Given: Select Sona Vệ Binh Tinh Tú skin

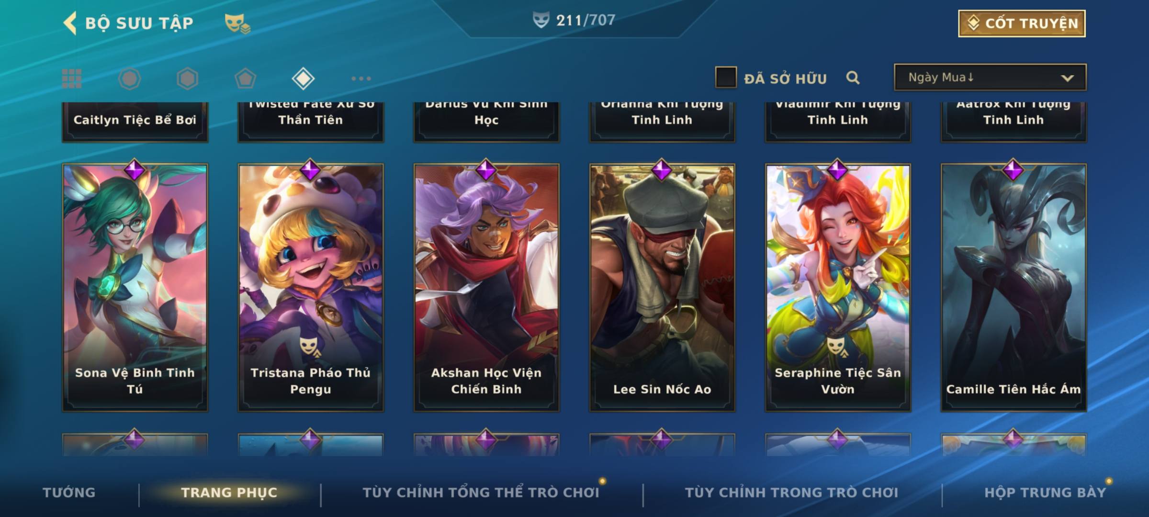Looking at the screenshot, I should [x=135, y=288].
